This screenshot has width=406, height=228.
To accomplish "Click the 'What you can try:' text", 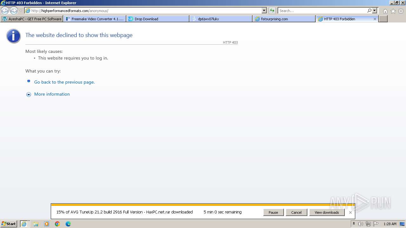I will tap(43, 71).
